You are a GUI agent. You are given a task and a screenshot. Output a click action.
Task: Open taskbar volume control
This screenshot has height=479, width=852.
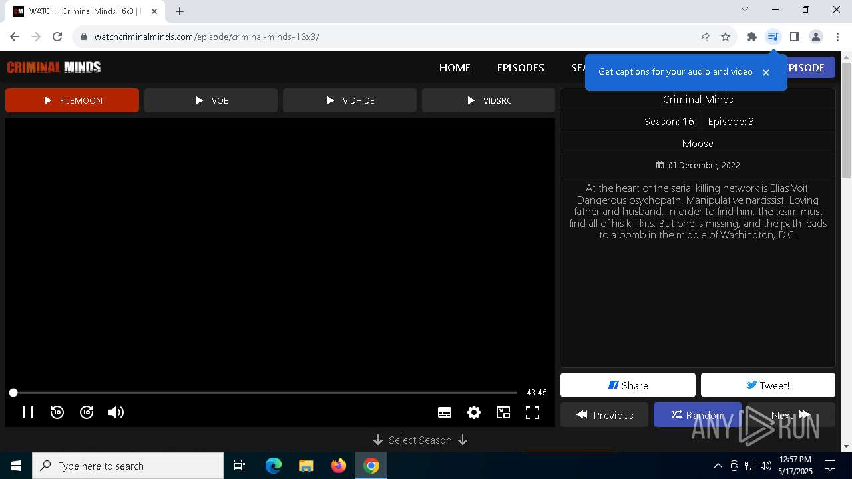coord(766,466)
